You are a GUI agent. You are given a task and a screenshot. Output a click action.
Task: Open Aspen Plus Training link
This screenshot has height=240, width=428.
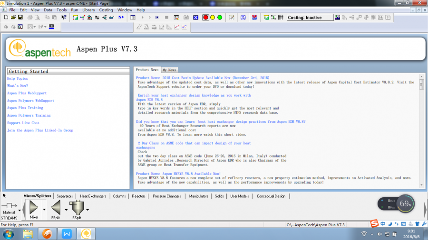pos(25,108)
